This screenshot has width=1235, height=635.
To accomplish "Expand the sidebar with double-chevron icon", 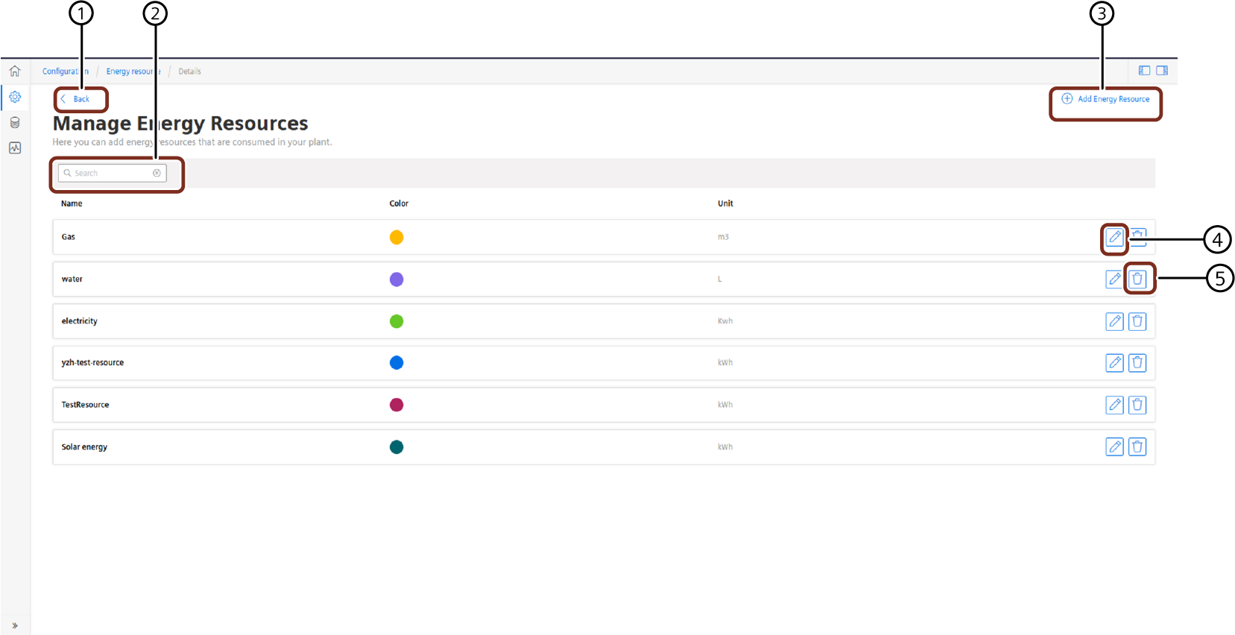I will tap(15, 625).
